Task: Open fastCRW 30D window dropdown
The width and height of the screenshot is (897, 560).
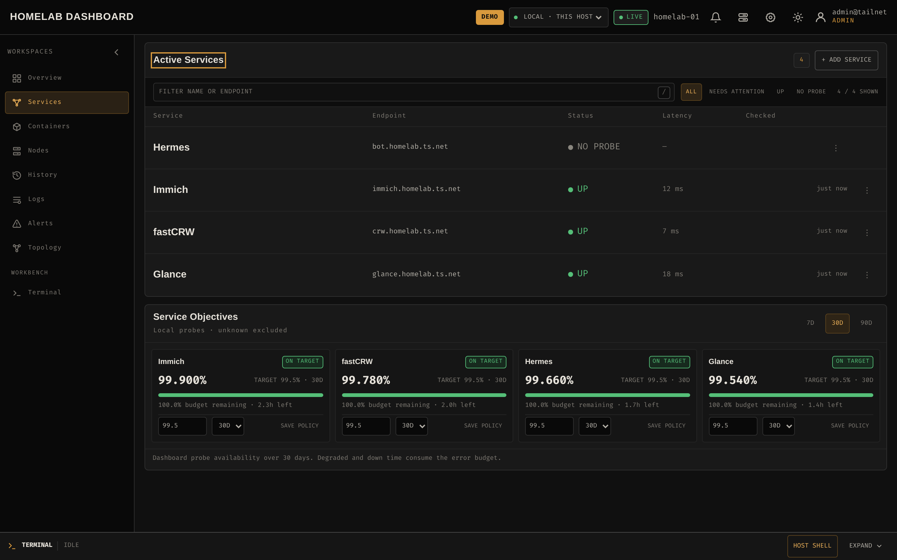Action: [411, 426]
